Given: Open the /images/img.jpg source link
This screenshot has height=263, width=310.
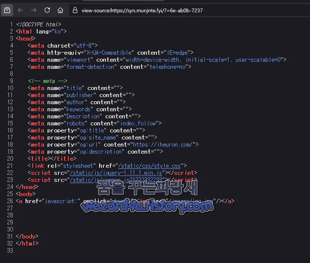Looking at the screenshot, I should click(x=191, y=201).
